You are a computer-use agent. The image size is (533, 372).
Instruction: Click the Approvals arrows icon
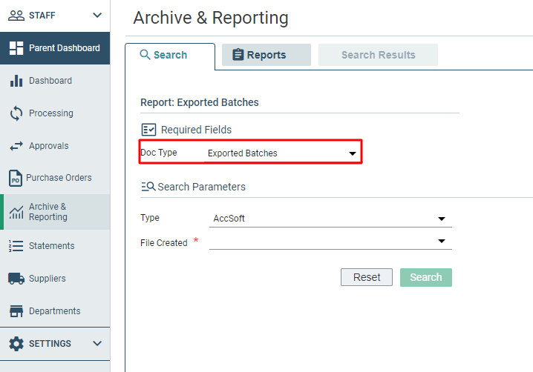pyautogui.click(x=16, y=146)
